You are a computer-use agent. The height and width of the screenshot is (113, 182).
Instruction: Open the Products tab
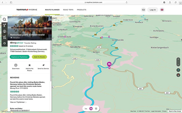click(82, 10)
